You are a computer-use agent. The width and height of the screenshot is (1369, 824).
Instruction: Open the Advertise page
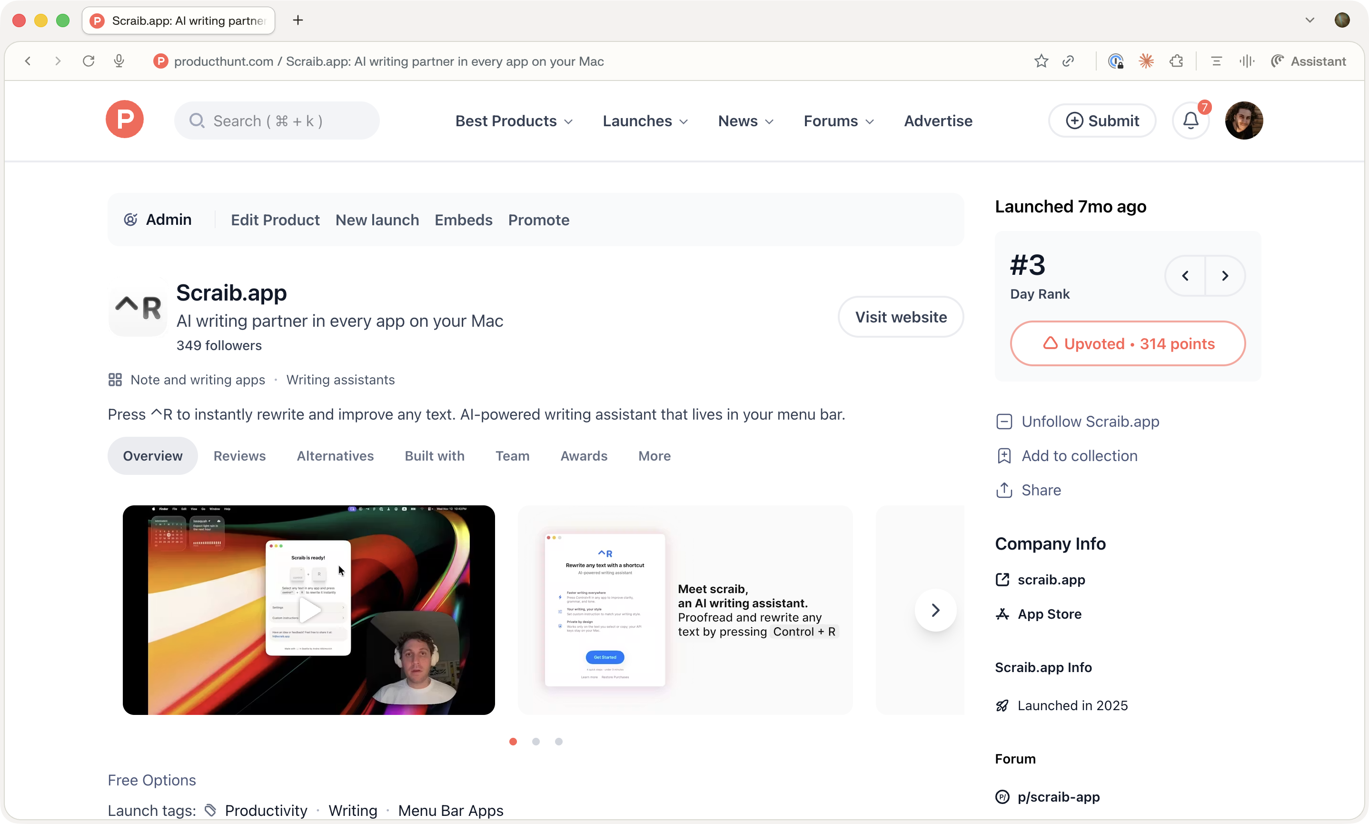938,121
